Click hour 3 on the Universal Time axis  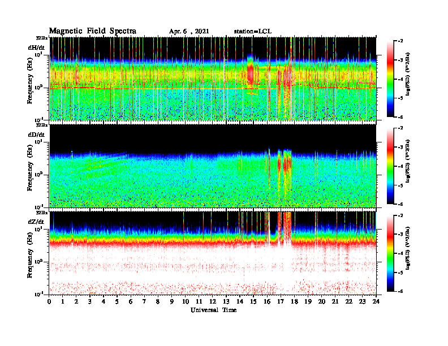[90, 301]
